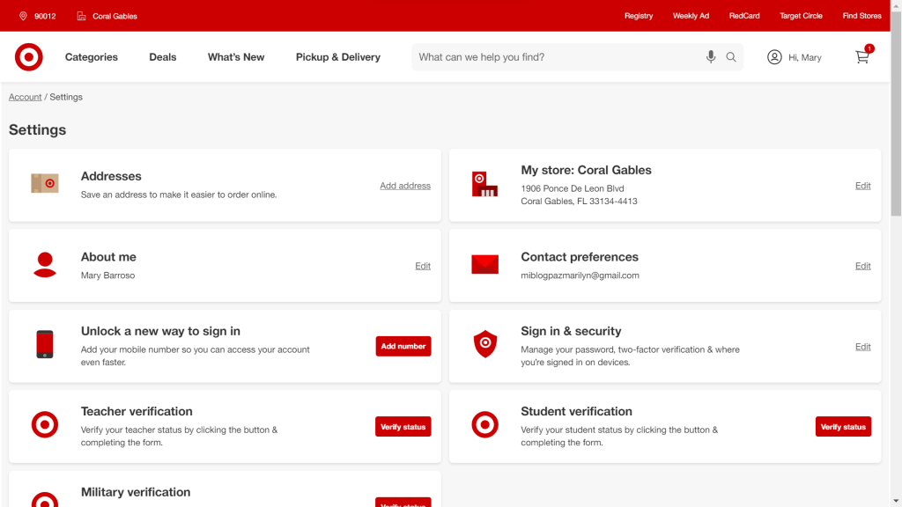The image size is (902, 507).
Task: Click the Add number button
Action: pos(403,346)
